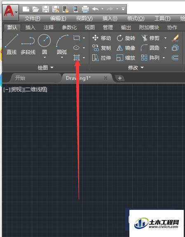This screenshot has width=185, height=237.
Task: Expand the hatch tool dropdown arrow
Action: click(84, 58)
